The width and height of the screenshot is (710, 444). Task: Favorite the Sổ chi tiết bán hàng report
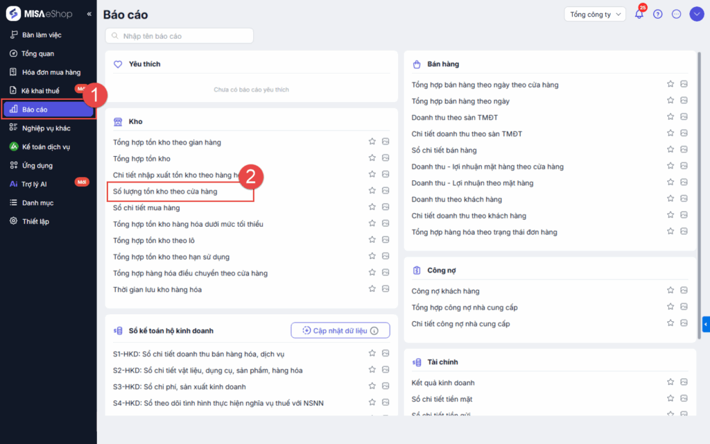670,150
